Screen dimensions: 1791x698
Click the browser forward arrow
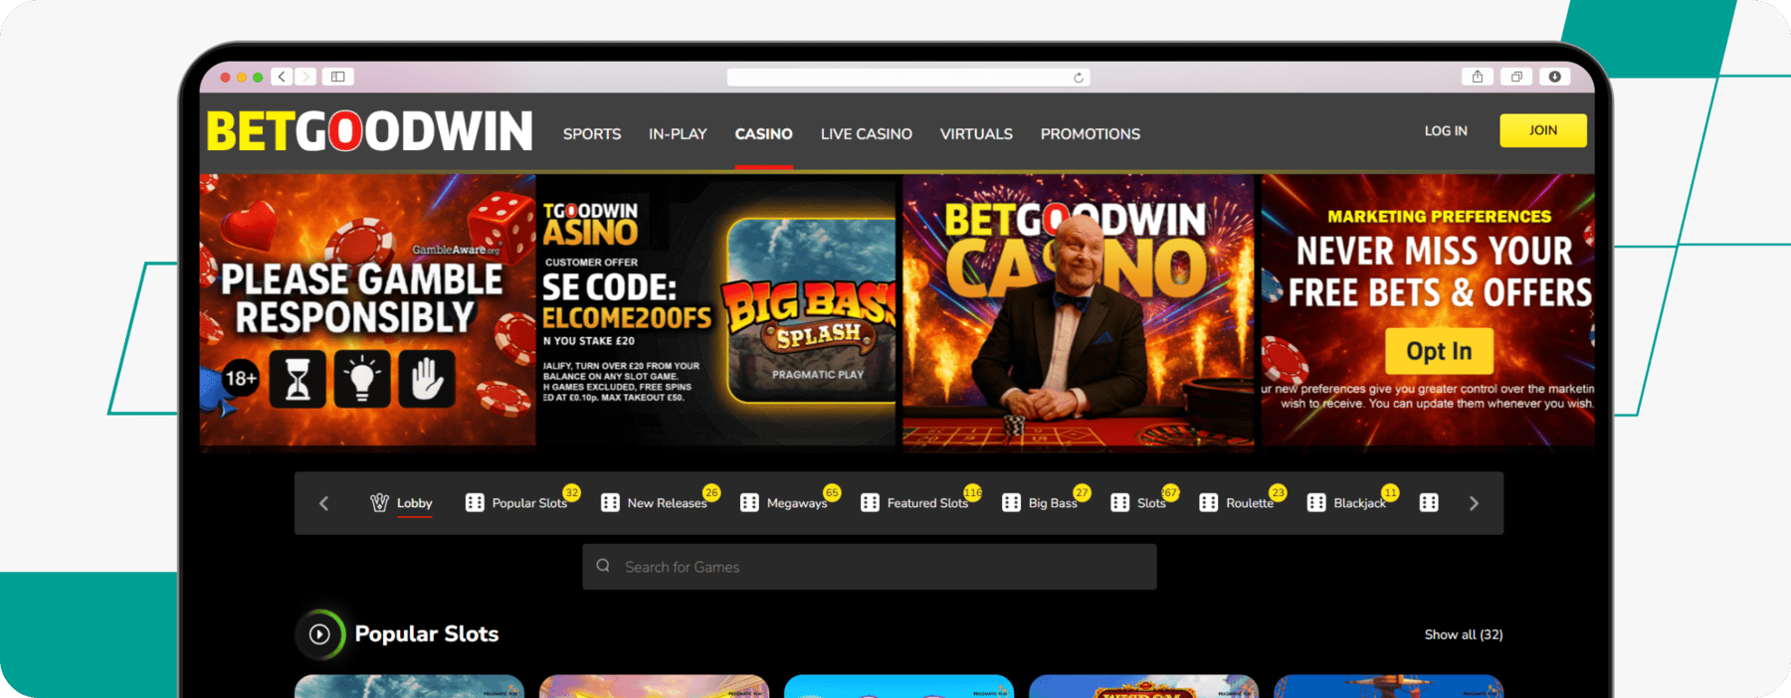pyautogui.click(x=305, y=77)
